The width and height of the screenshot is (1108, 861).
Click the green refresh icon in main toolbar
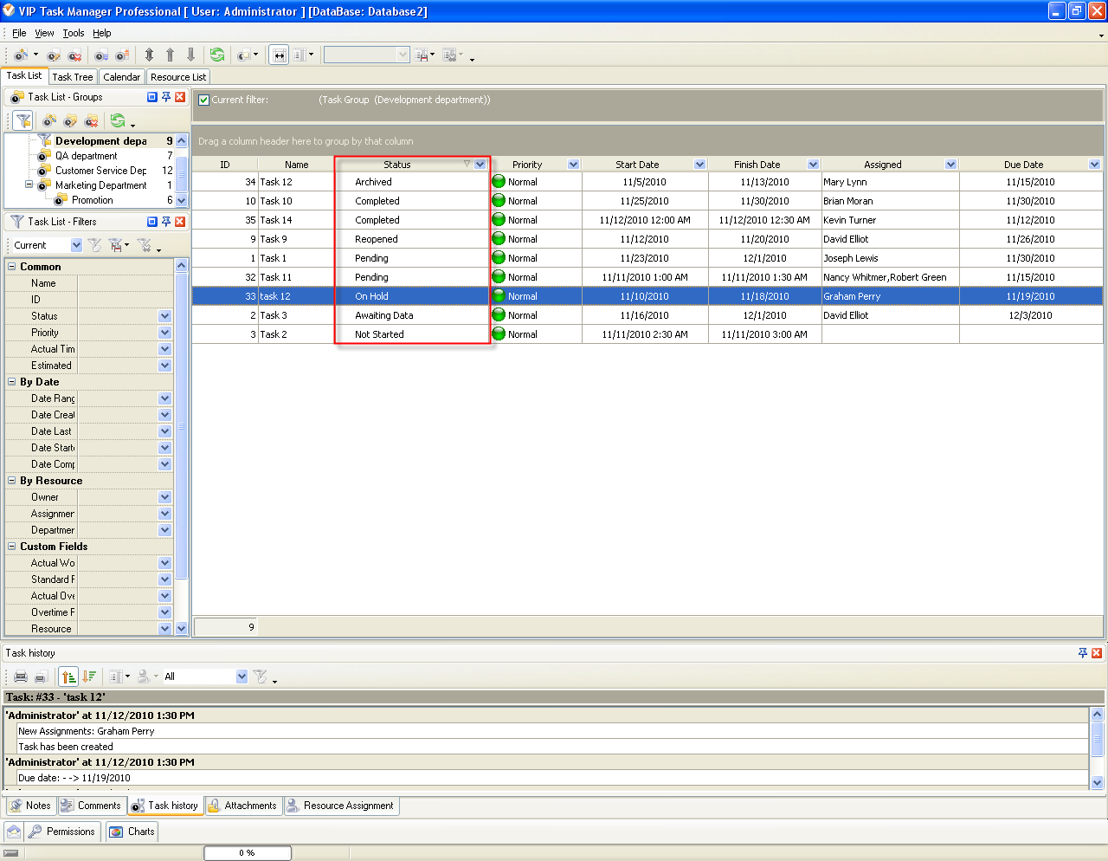point(216,55)
